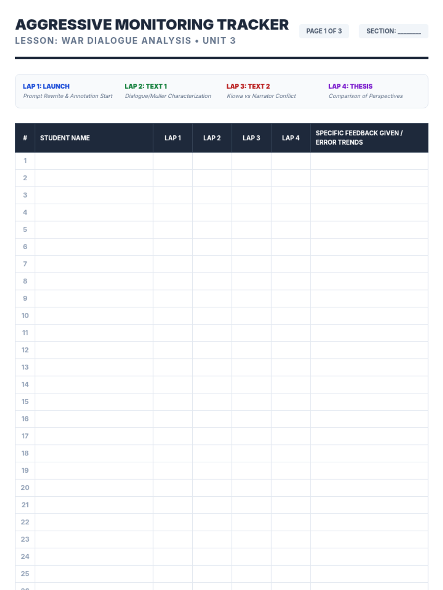Click the Lap 1: Launch legend label
The width and height of the screenshot is (443, 590).
46,86
